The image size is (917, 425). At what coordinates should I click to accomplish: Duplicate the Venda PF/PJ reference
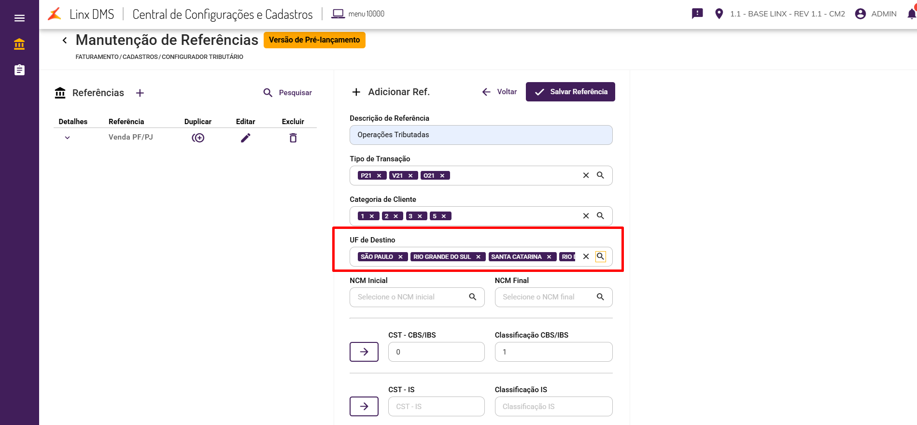(198, 138)
